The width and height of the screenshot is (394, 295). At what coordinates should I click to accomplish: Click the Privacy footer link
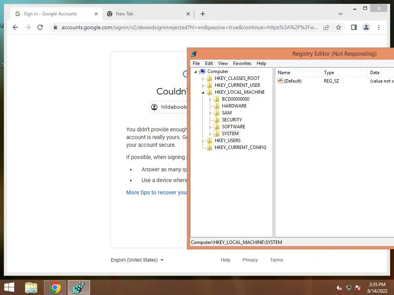point(250,260)
